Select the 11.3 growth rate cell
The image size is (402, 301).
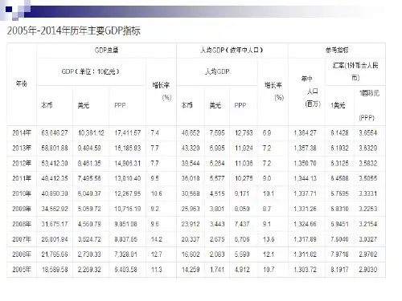(156, 270)
